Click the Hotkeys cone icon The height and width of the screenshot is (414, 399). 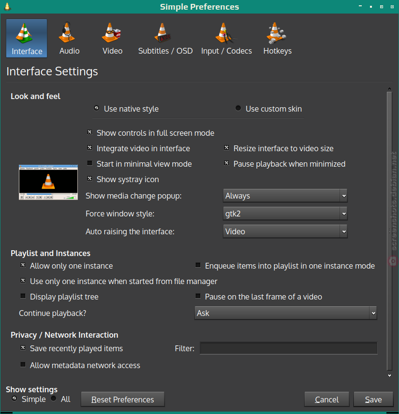276,33
